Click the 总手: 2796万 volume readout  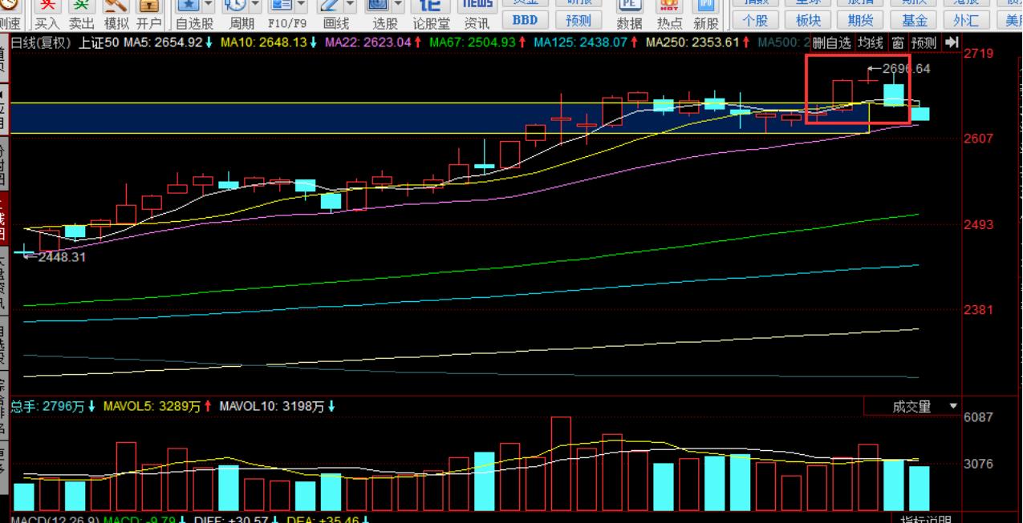coord(48,406)
